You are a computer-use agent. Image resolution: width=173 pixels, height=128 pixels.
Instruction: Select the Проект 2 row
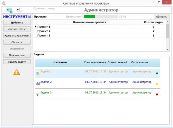tap(89, 31)
